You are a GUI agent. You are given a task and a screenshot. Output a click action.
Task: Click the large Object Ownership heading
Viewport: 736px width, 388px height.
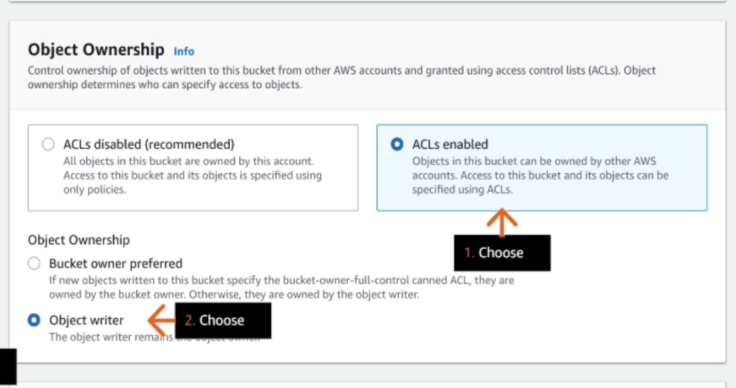tap(96, 49)
